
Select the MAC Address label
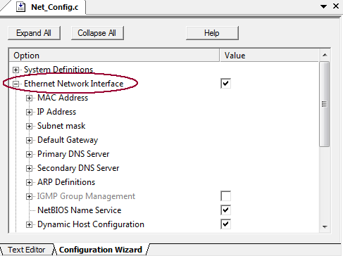pos(63,98)
